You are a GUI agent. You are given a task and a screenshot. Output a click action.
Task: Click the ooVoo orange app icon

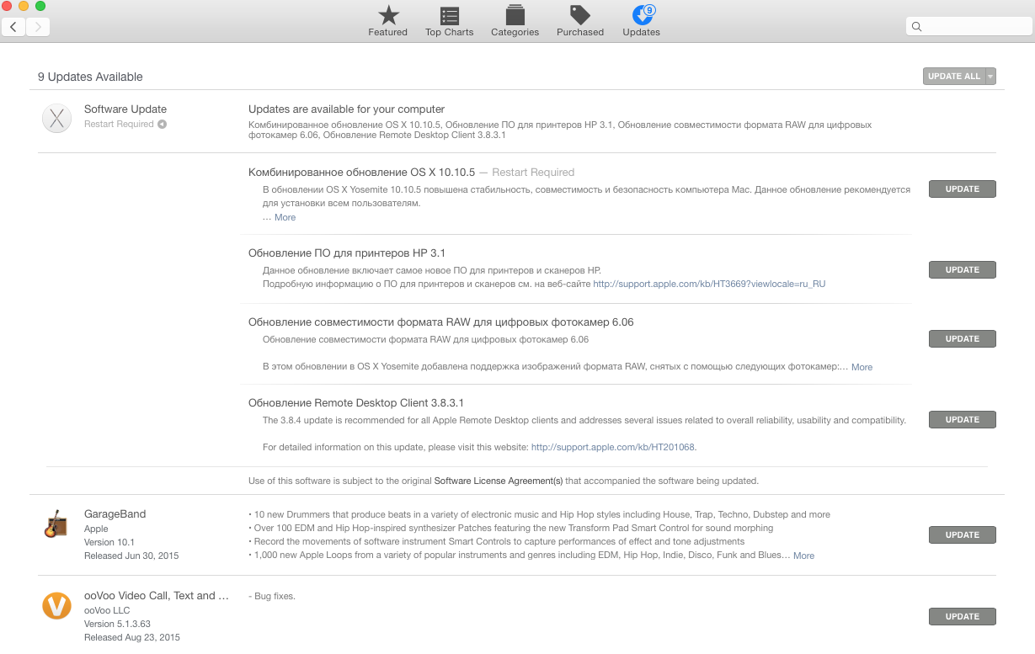click(x=56, y=605)
